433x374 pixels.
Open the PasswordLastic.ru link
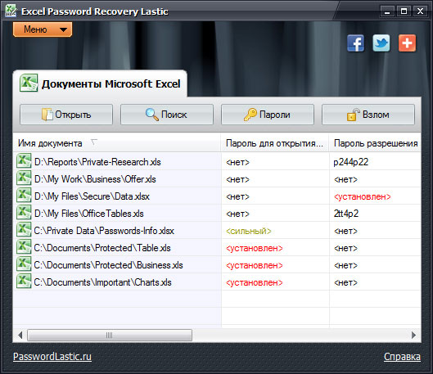pyautogui.click(x=52, y=356)
